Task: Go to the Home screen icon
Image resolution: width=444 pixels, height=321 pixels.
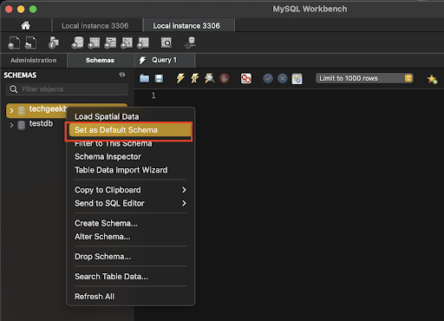Action: coord(25,25)
